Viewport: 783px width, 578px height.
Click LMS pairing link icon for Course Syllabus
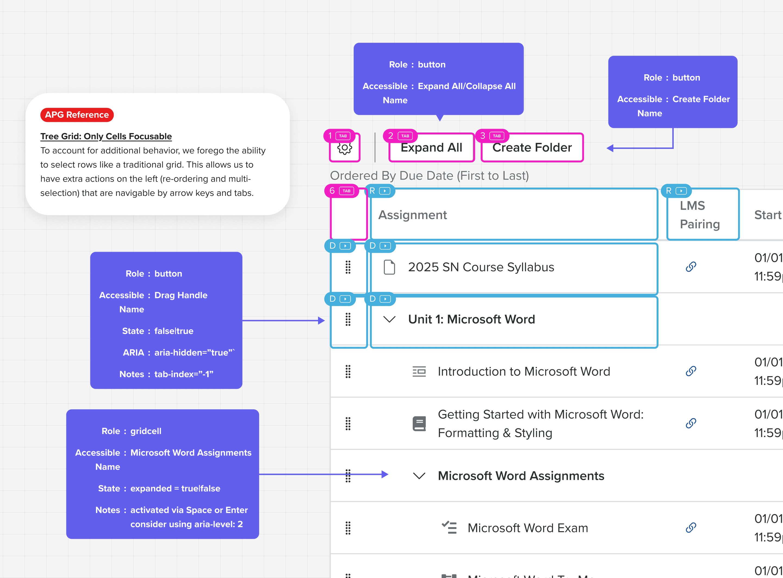point(691,267)
